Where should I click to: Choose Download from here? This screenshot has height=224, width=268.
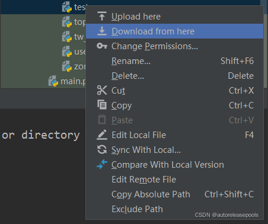[x=174, y=31]
